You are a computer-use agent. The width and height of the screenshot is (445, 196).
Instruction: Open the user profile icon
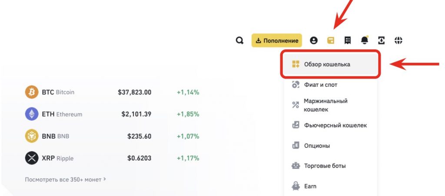(314, 41)
